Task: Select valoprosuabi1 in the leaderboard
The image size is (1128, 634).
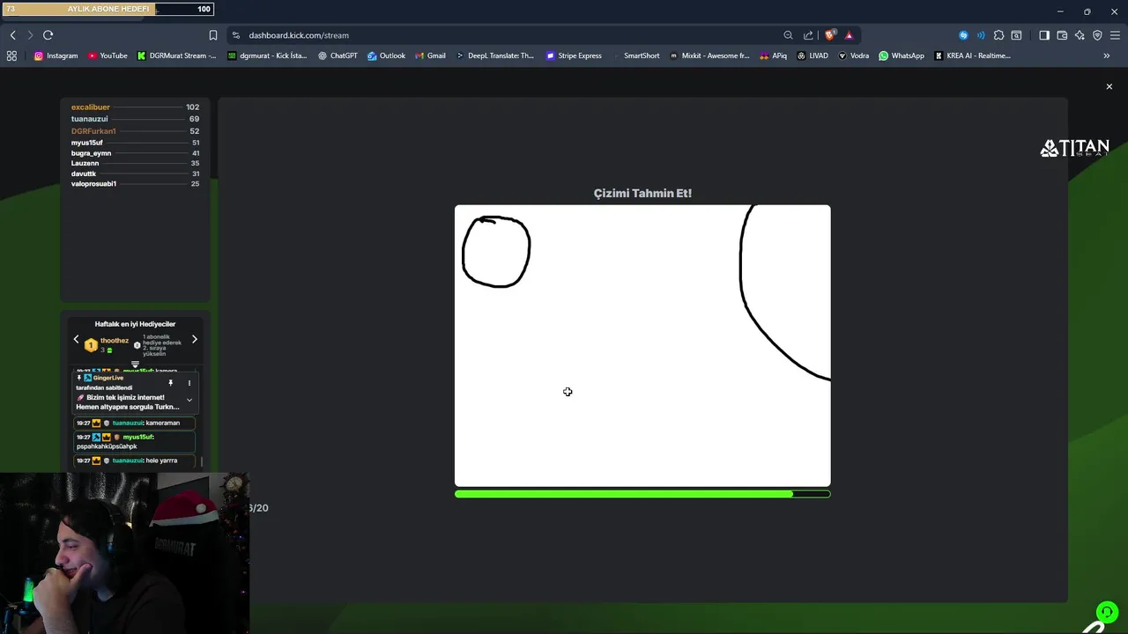Action: pos(93,184)
